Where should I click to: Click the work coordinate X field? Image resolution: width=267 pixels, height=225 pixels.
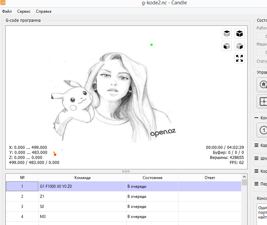[262, 36]
